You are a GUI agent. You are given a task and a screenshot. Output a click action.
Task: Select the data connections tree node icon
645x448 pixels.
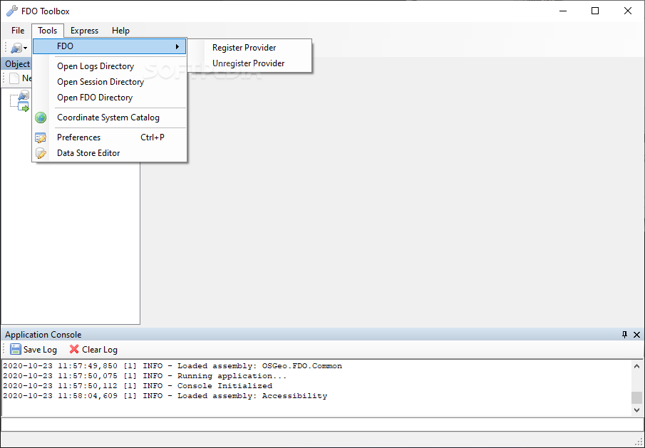[24, 95]
